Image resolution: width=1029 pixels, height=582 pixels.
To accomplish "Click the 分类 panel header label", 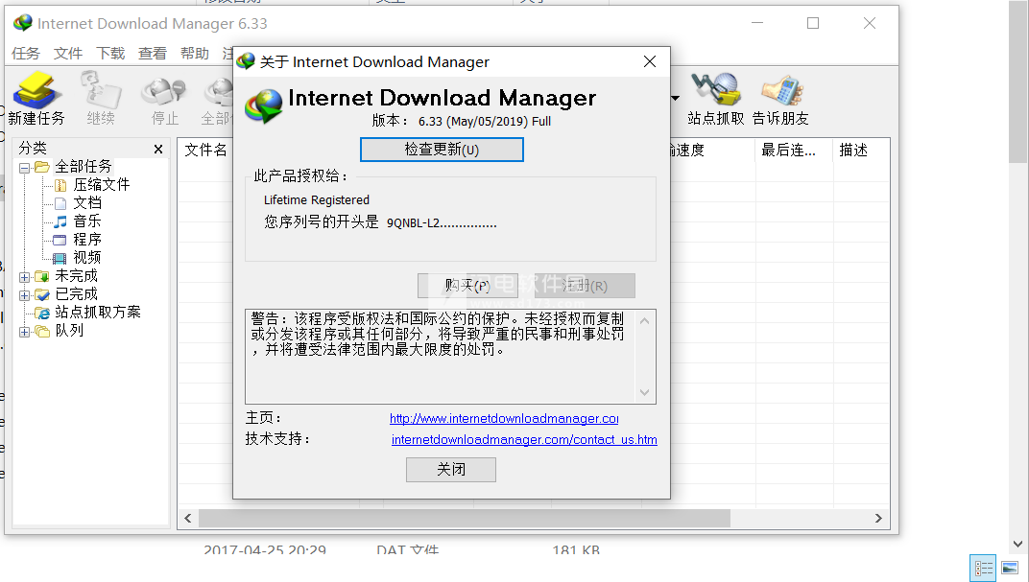I will click(33, 148).
